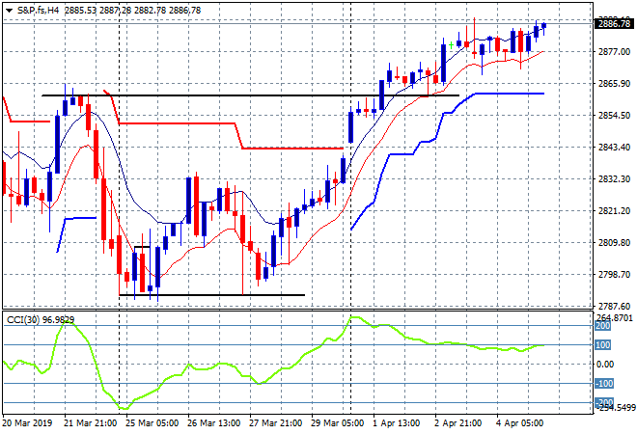This screenshot has width=637, height=434.
Task: Click the 2798.70 price axis label
Action: click(615, 275)
